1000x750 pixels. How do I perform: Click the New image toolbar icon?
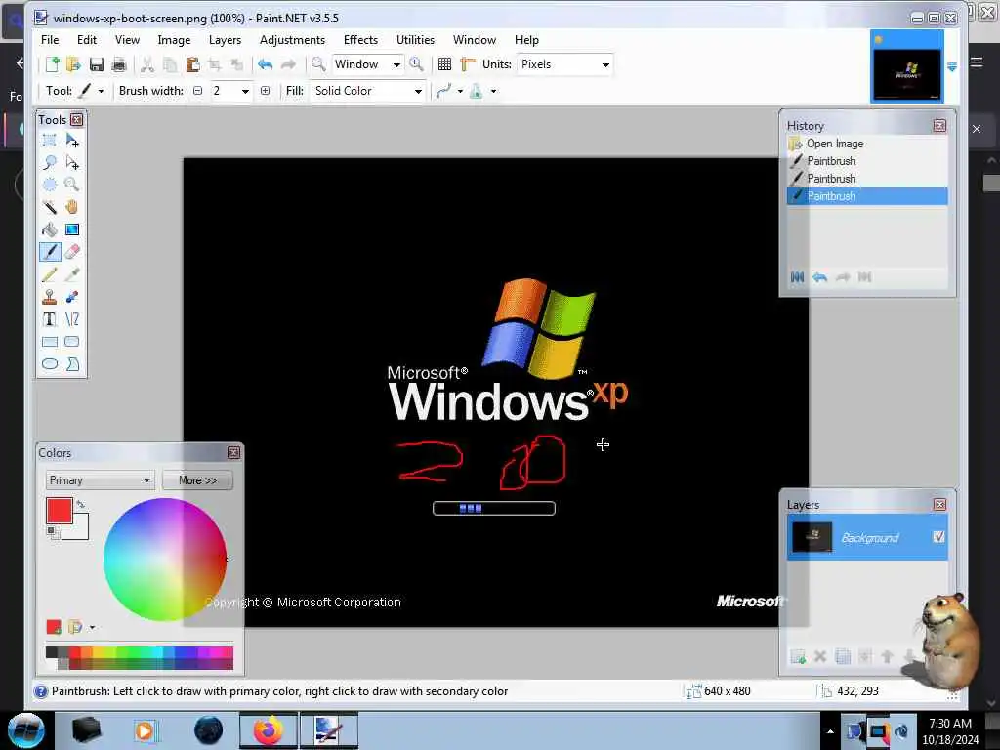pyautogui.click(x=52, y=63)
